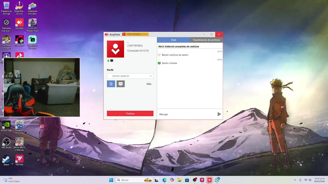Open the TikFinity desktop shortcut
This screenshot has width=328, height=184.
coord(19,160)
